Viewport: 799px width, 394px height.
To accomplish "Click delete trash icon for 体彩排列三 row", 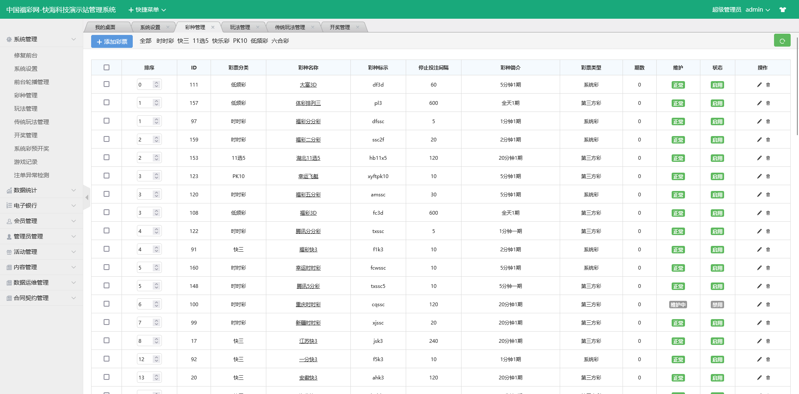I will coord(768,103).
